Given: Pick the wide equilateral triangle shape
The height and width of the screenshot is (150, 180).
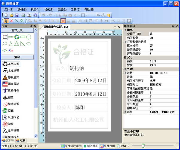Looking at the screenshot, I should (x=17, y=44).
